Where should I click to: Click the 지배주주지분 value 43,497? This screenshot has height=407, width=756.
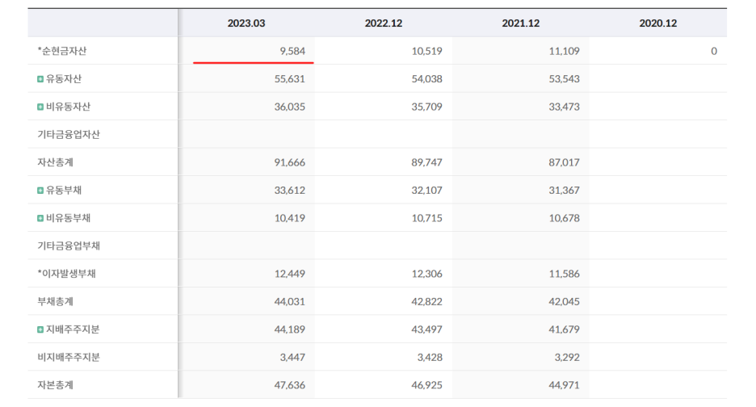point(426,329)
